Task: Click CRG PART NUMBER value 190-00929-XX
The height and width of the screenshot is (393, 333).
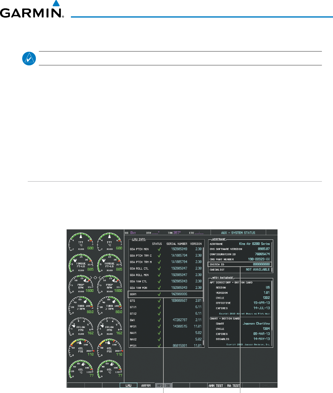Action: [259, 259]
